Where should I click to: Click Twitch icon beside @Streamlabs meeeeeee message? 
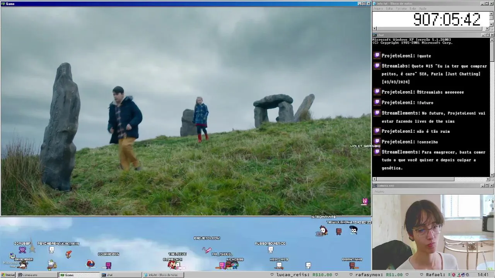[377, 92]
